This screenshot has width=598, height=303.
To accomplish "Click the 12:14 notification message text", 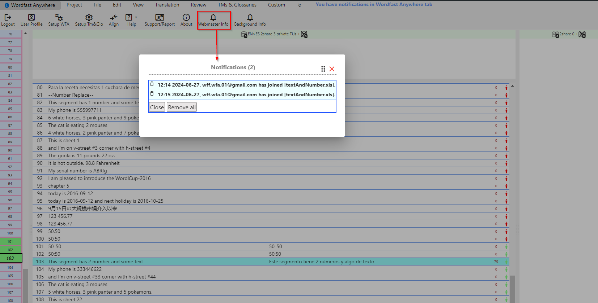I will click(x=246, y=85).
